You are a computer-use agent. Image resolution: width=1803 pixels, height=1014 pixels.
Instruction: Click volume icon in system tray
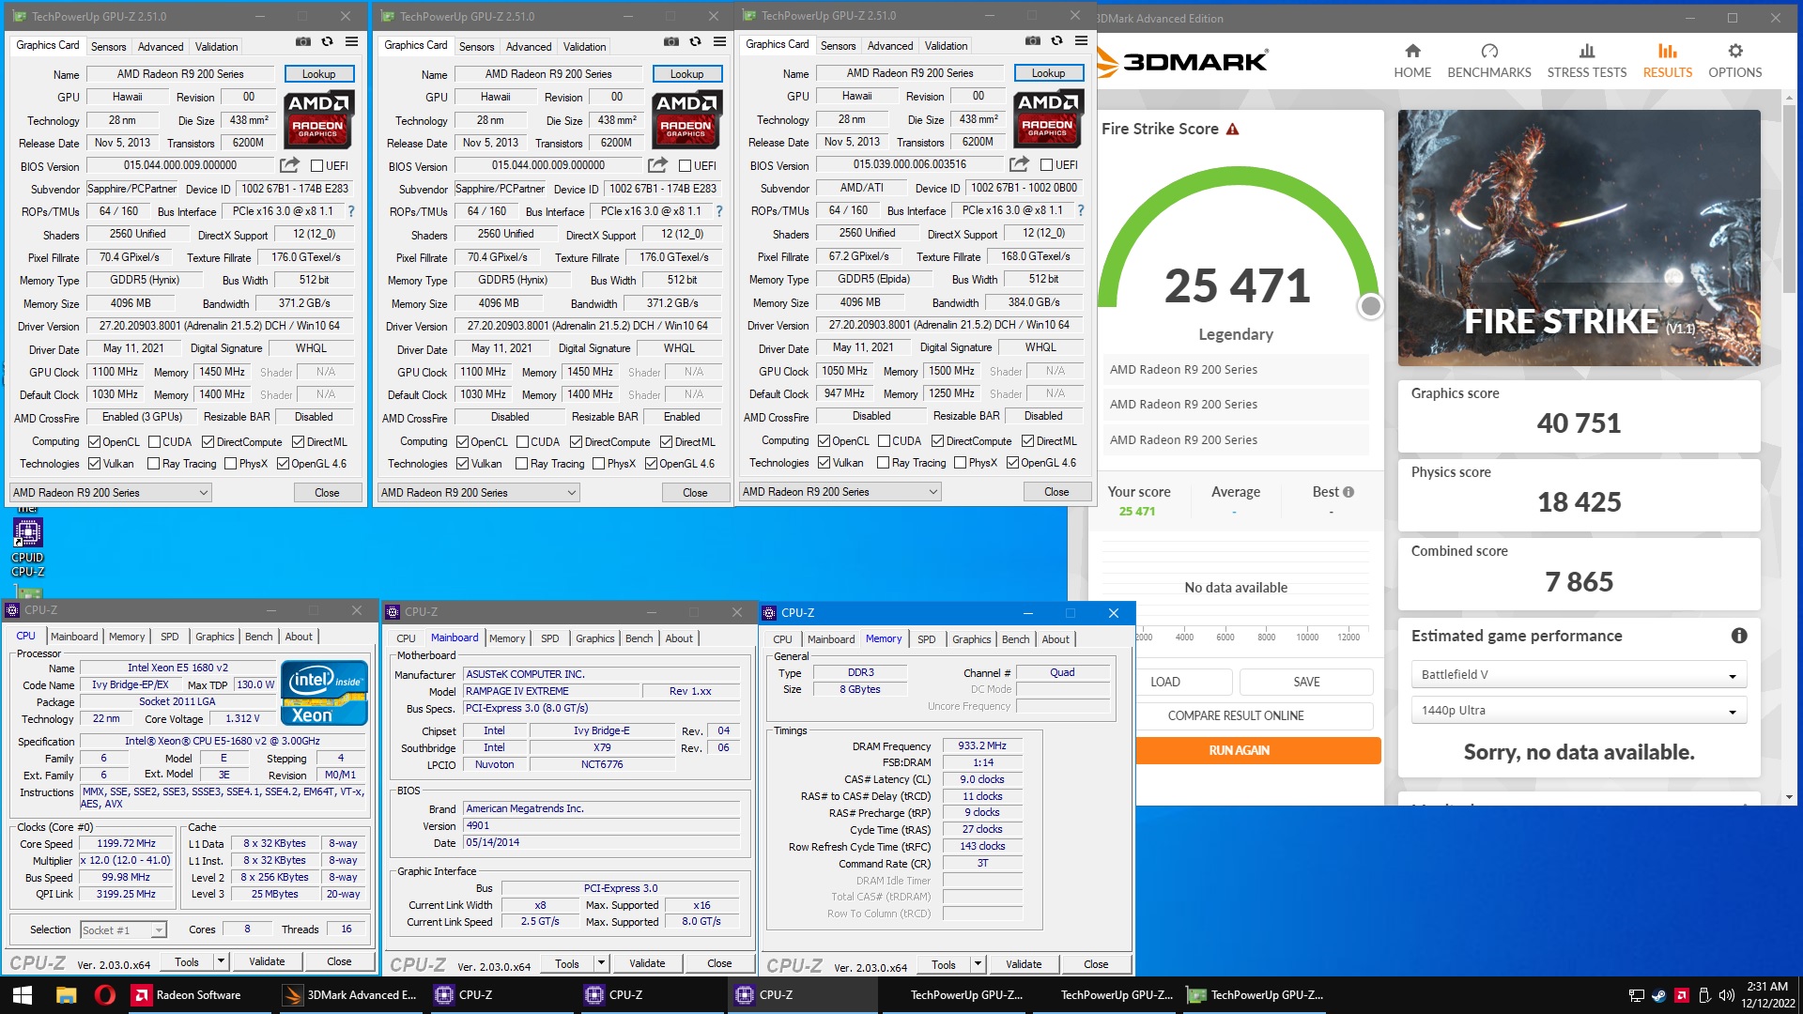click(x=1726, y=995)
